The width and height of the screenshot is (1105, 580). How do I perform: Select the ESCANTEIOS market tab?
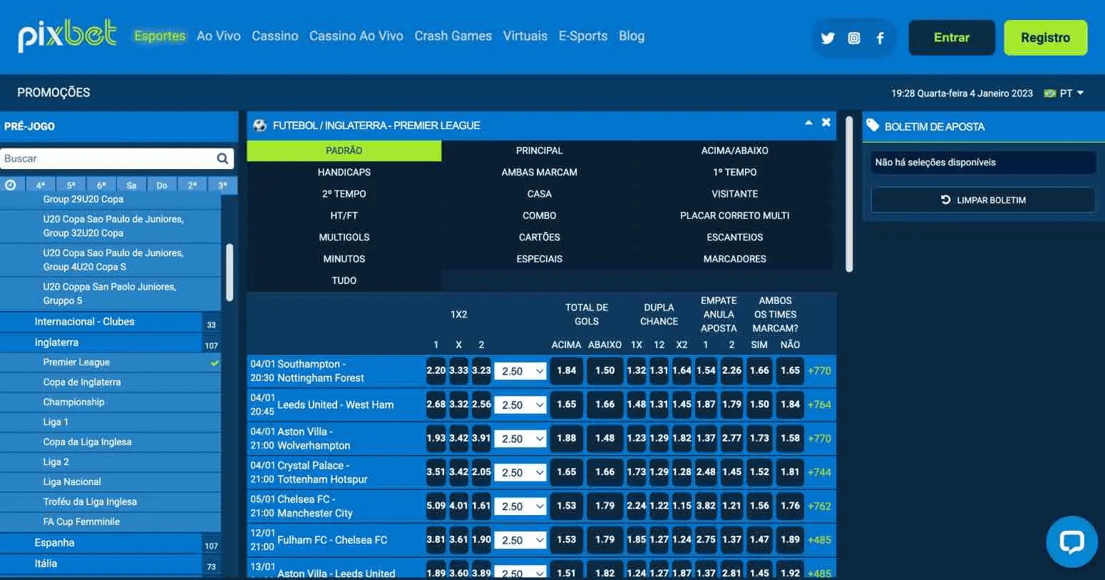[735, 237]
